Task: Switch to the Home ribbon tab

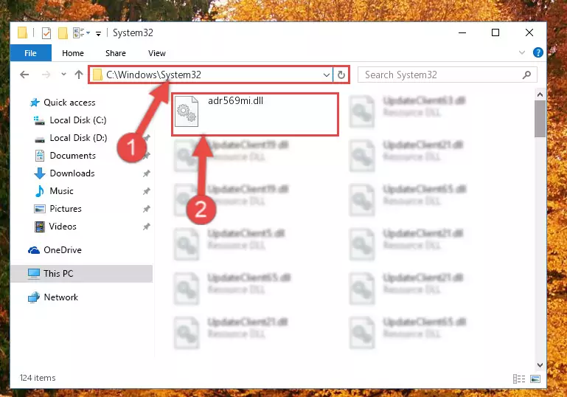Action: (x=73, y=53)
